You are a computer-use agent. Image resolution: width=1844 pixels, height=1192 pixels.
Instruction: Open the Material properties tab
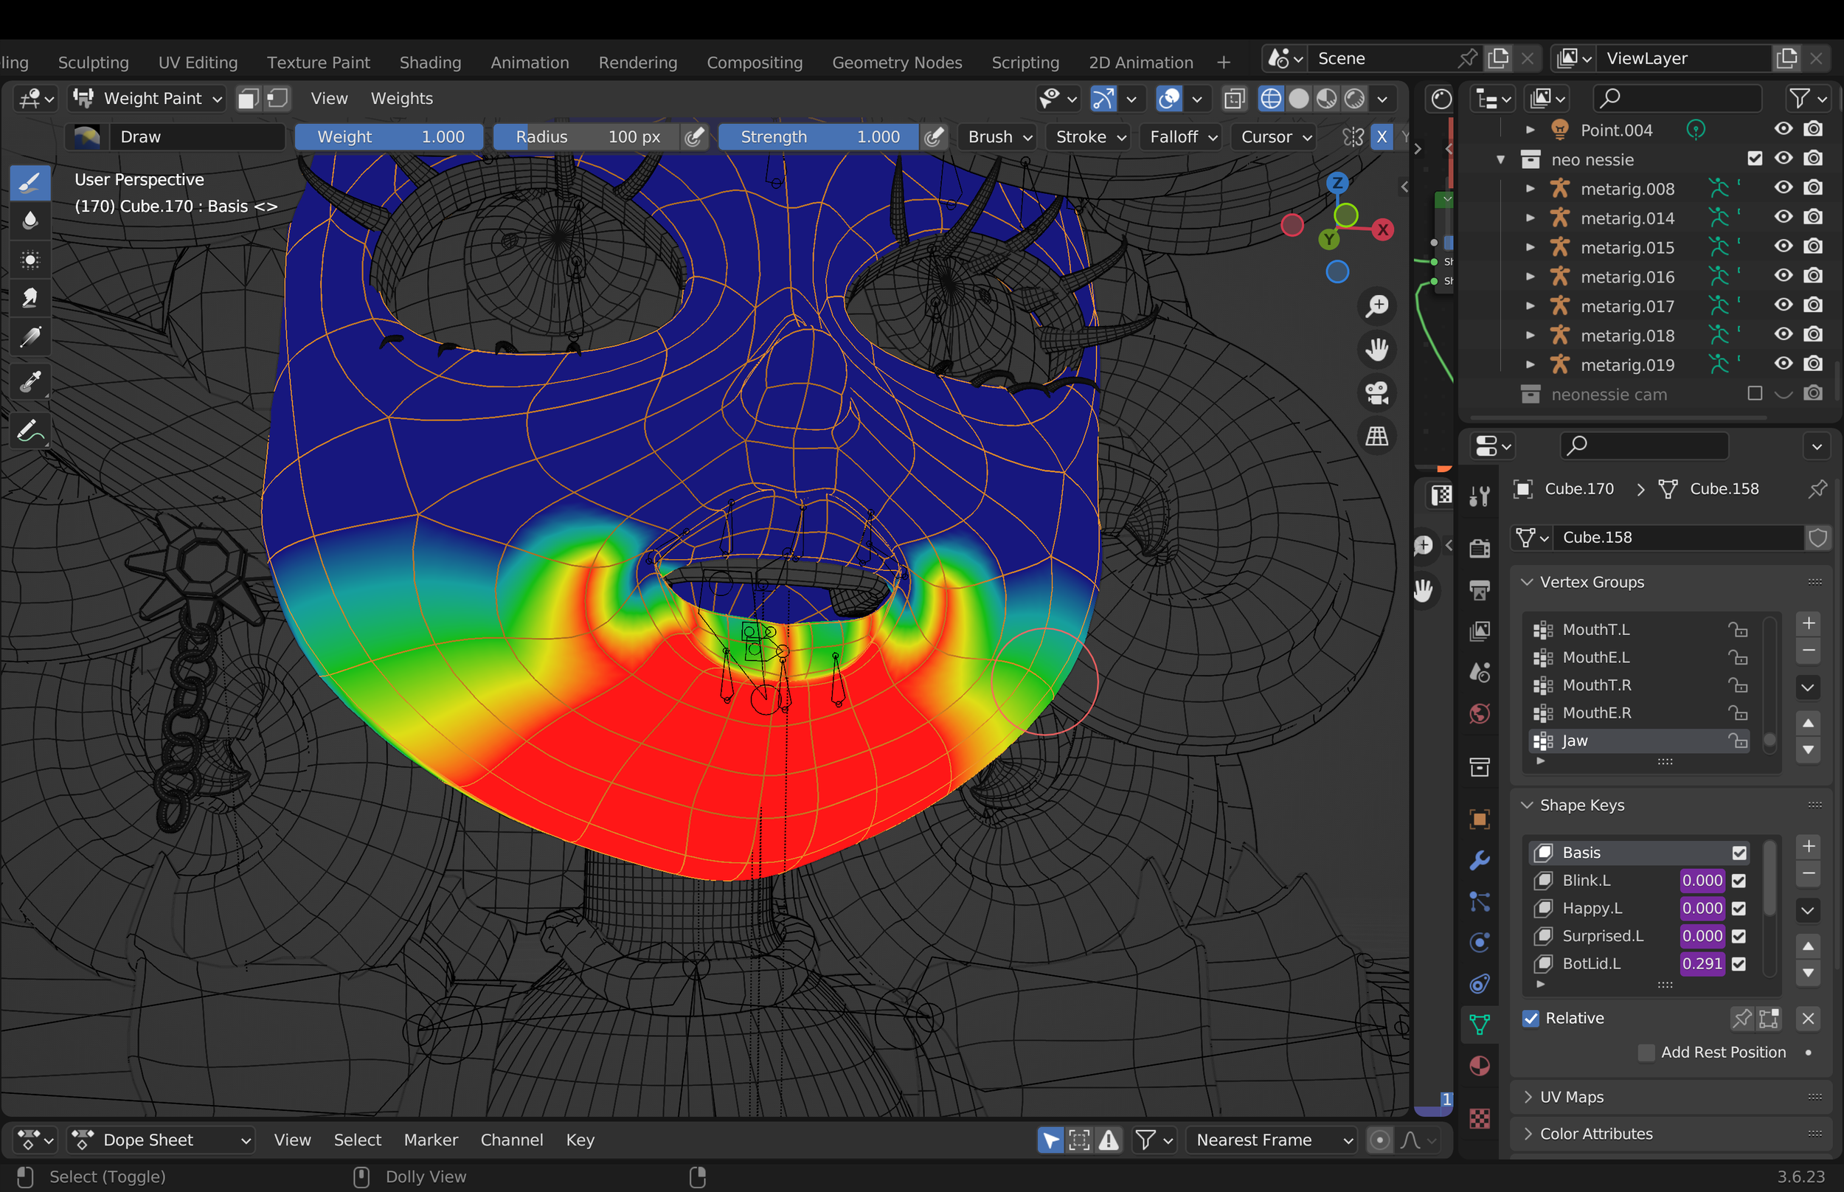1479,1066
